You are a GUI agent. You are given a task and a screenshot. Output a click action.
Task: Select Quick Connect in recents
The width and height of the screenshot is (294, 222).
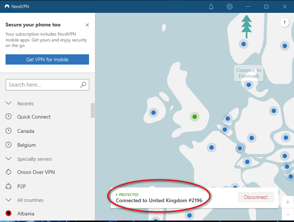point(34,117)
